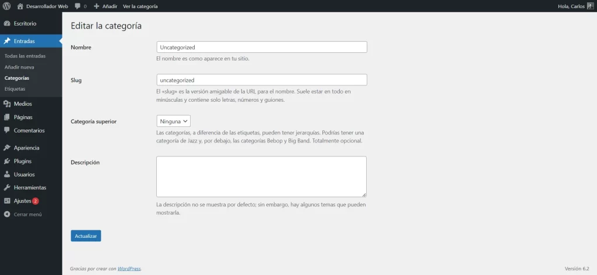Open Categorías submenu item

[x=17, y=78]
